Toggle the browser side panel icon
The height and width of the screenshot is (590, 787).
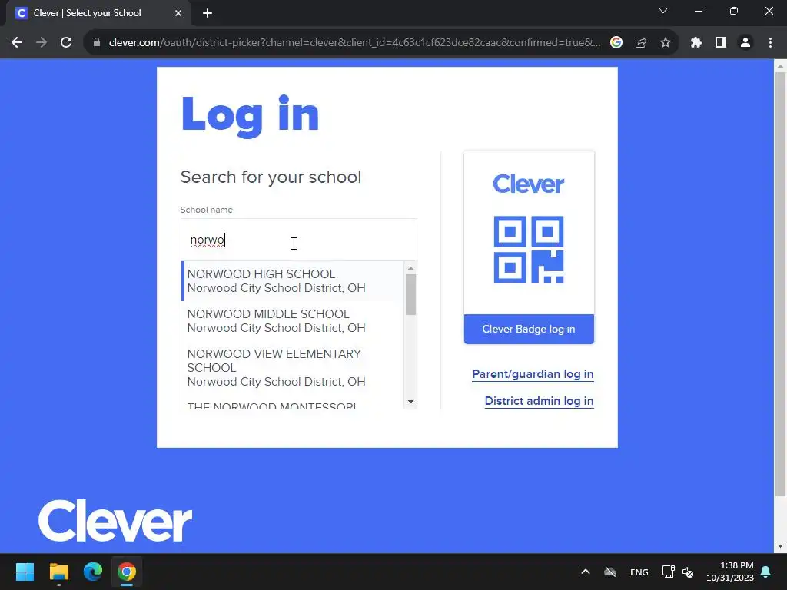[721, 43]
